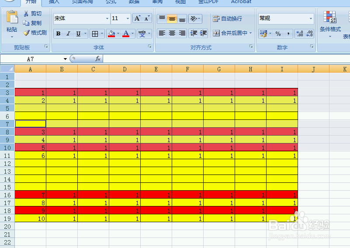
Task: Apply cell borders with the border icon
Action: pyautogui.click(x=95, y=34)
